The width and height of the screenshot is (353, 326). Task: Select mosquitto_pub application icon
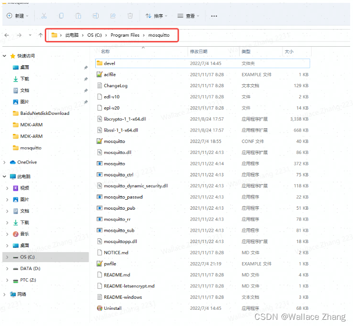(100, 208)
